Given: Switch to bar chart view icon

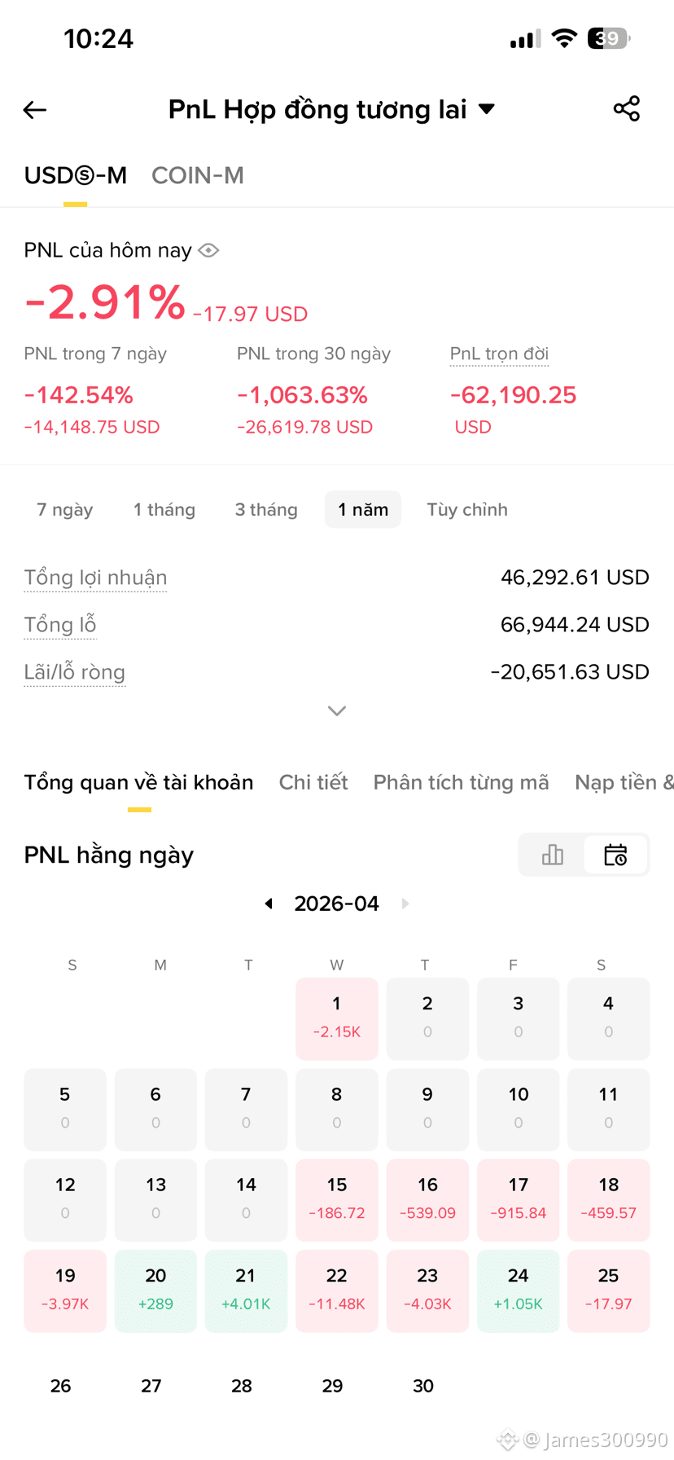Looking at the screenshot, I should coord(553,855).
